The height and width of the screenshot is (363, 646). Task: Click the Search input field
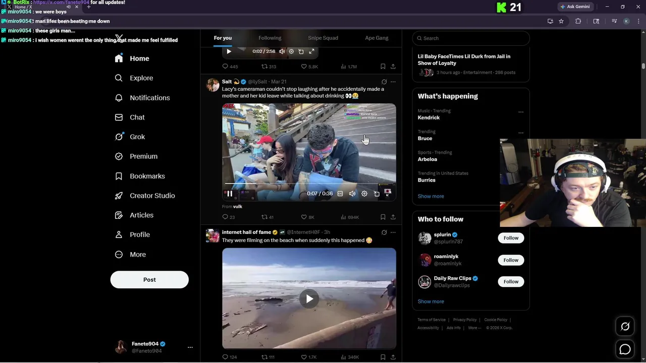tap(471, 38)
